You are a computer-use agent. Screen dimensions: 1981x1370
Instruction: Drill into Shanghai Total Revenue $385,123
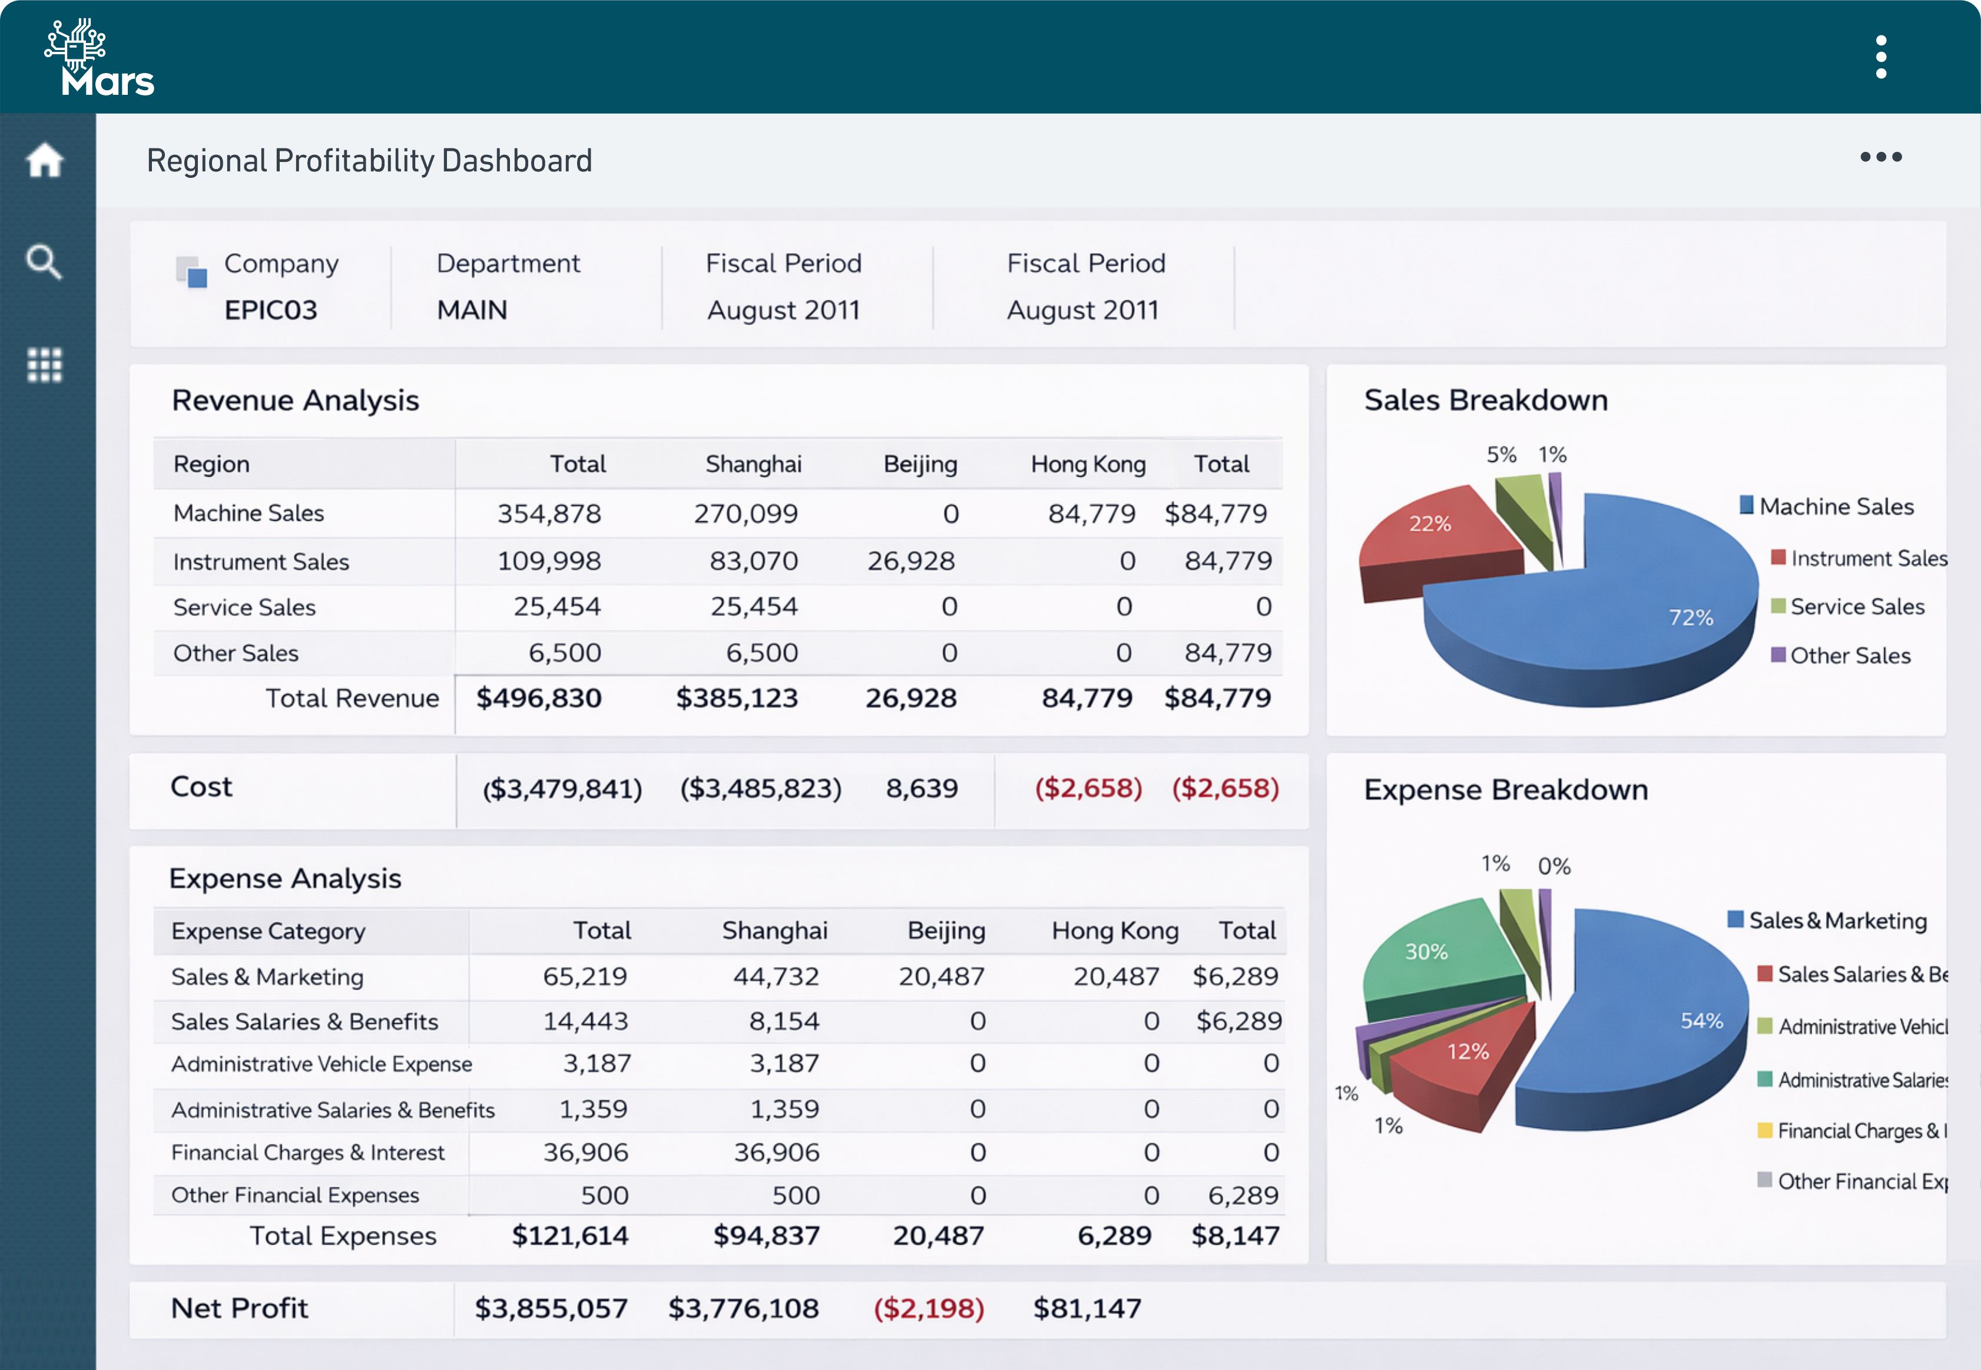coord(737,698)
